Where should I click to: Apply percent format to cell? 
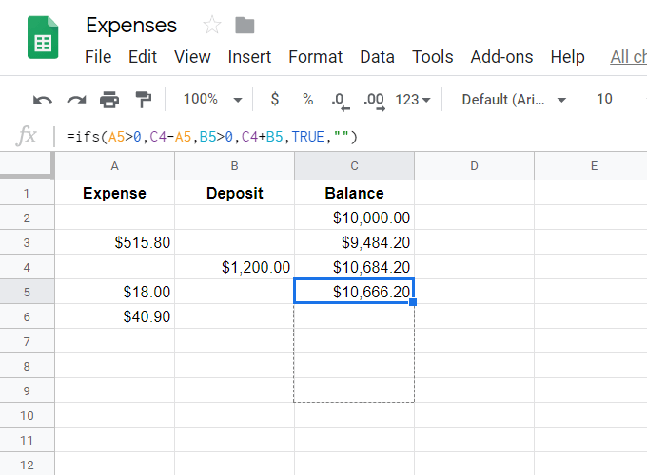point(307,99)
